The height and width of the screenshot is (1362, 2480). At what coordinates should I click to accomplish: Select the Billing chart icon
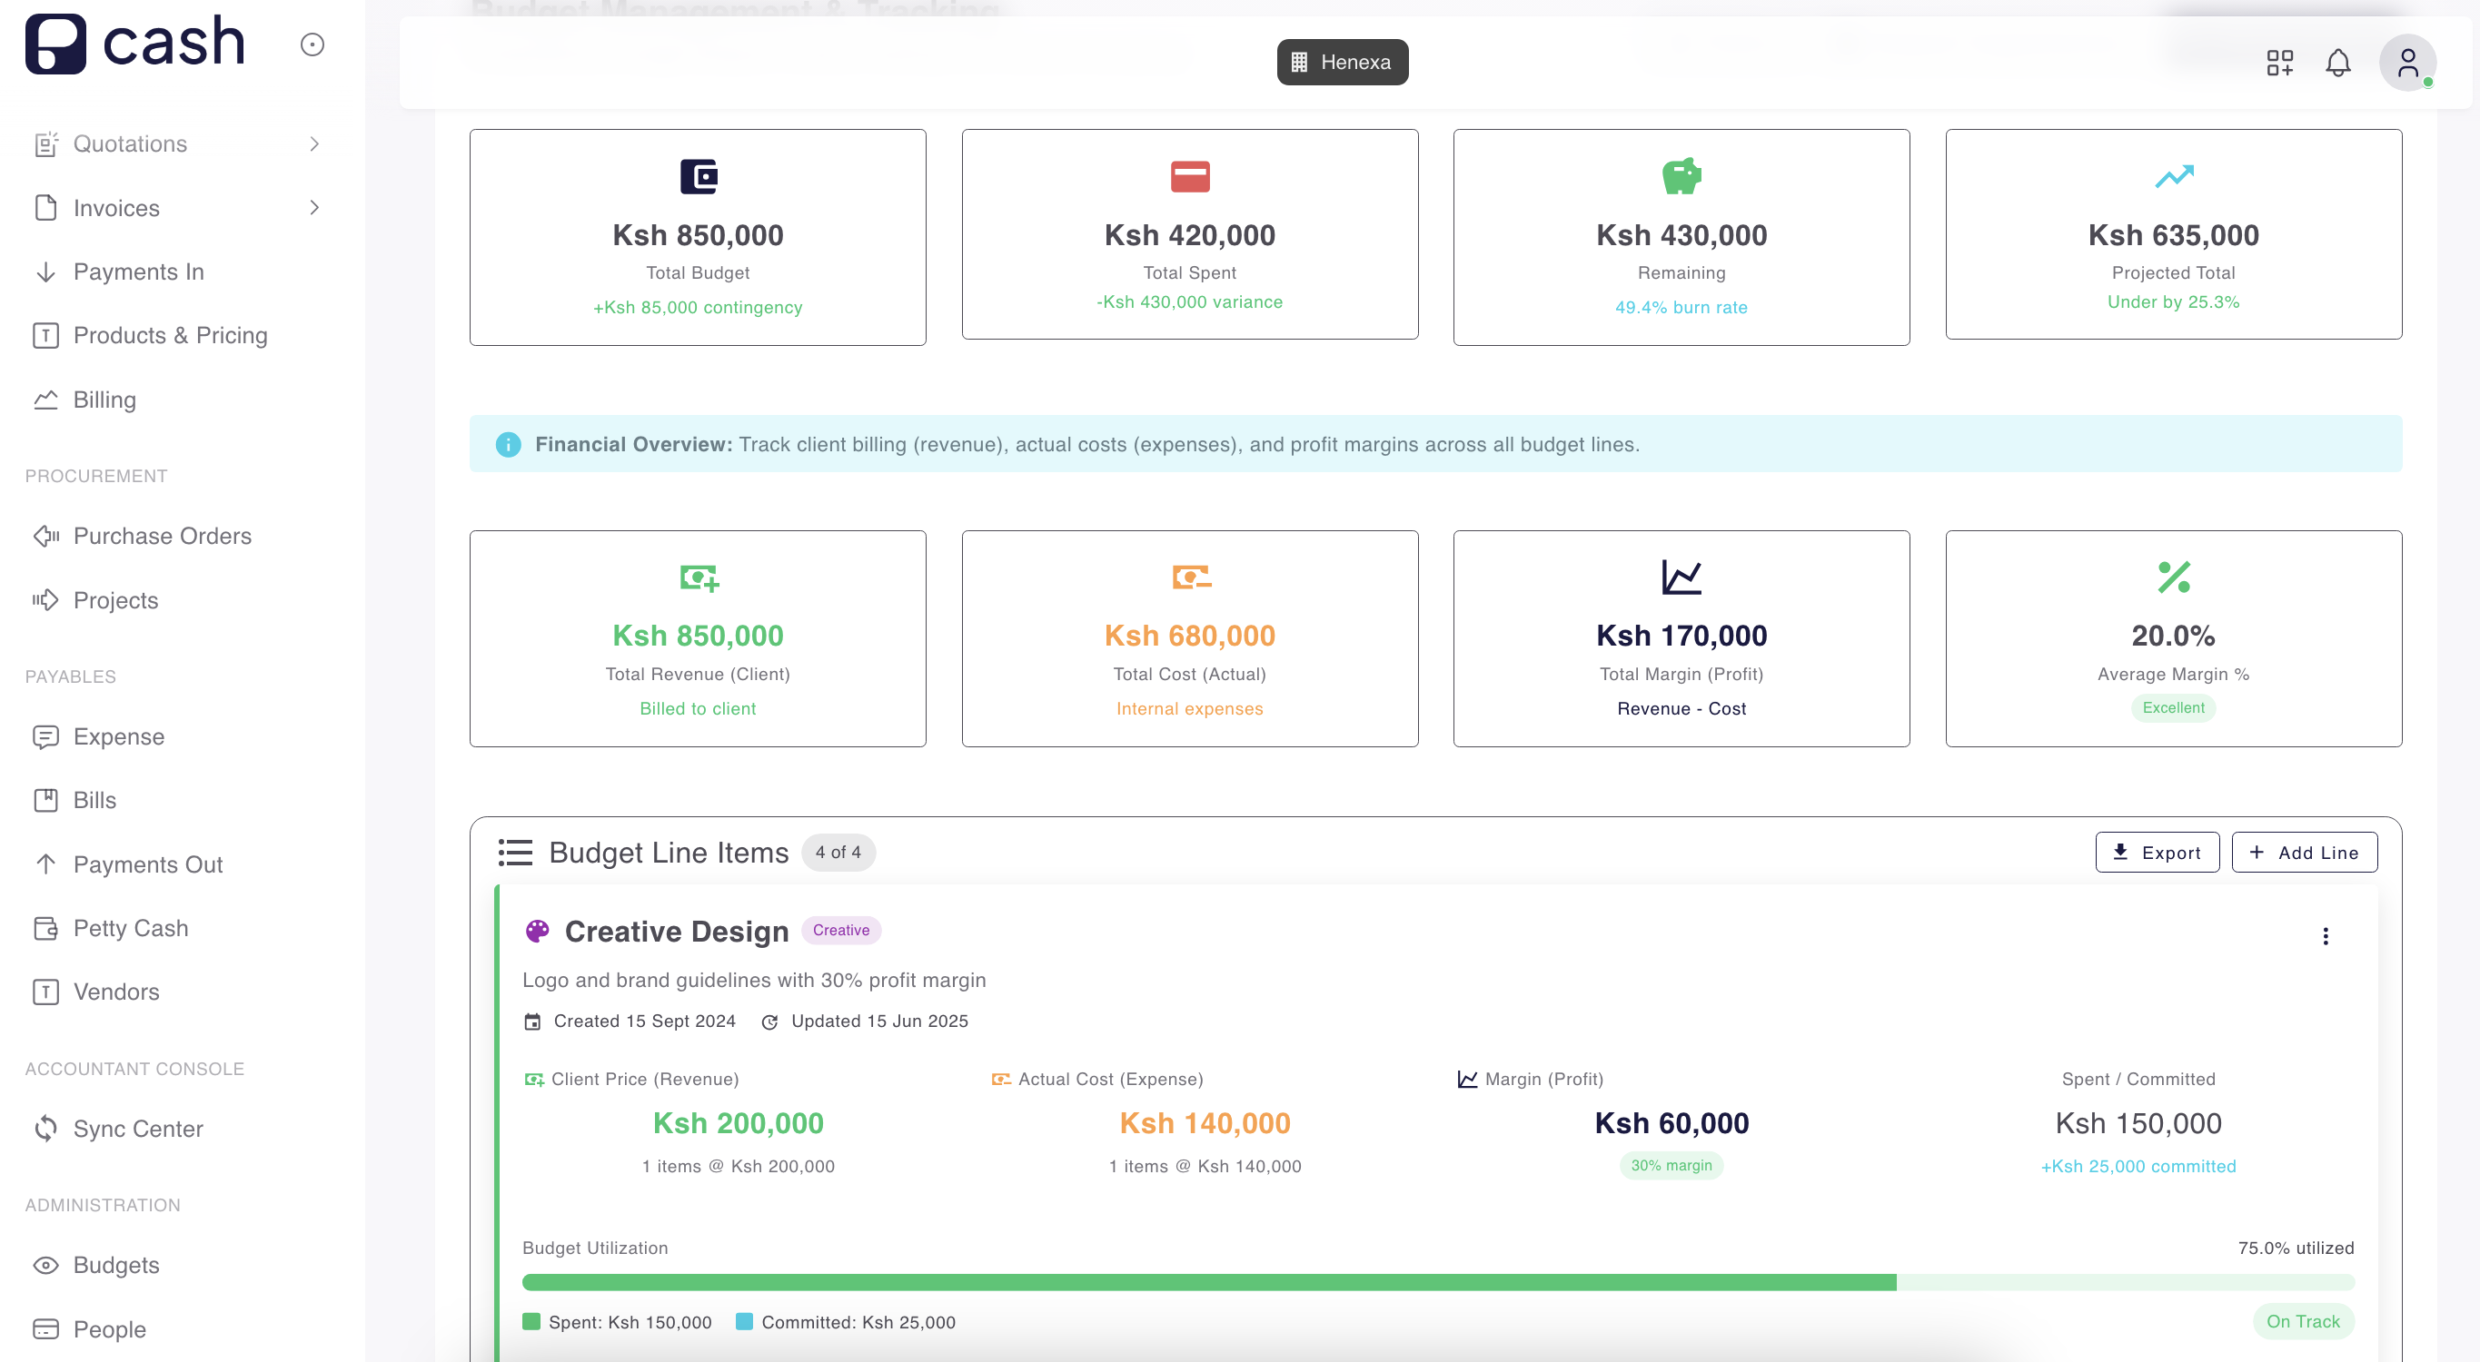(46, 400)
